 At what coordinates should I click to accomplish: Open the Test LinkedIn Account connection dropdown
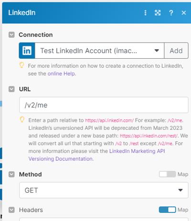click(99, 51)
